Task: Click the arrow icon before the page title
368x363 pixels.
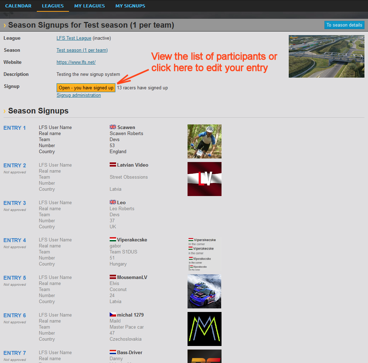Action: [5, 26]
